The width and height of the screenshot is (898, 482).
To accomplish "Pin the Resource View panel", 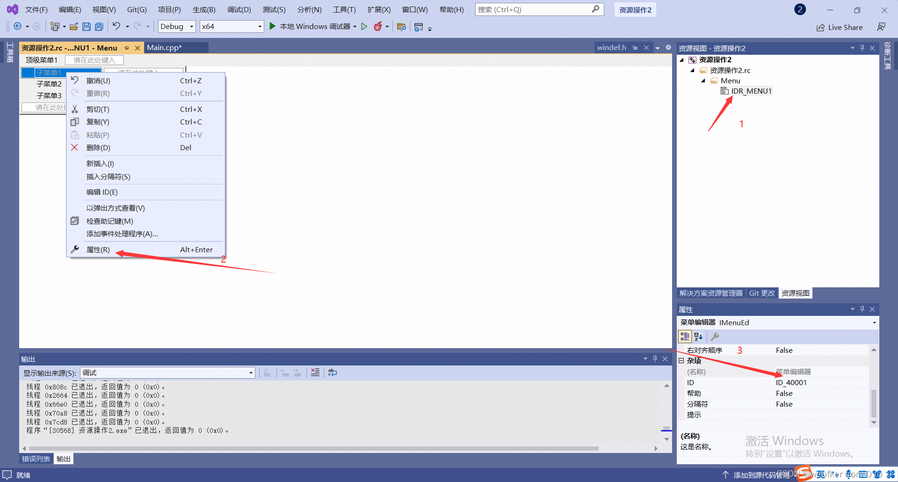I will 862,48.
